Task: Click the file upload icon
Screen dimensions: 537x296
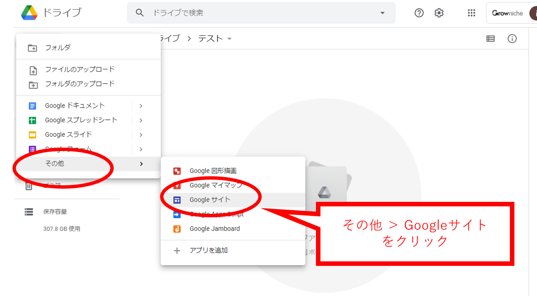Action: (33, 70)
